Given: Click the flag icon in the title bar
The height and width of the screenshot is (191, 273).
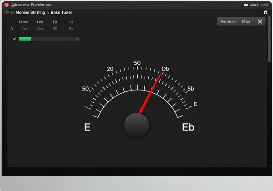Looking at the screenshot, I should pyautogui.click(x=246, y=5).
